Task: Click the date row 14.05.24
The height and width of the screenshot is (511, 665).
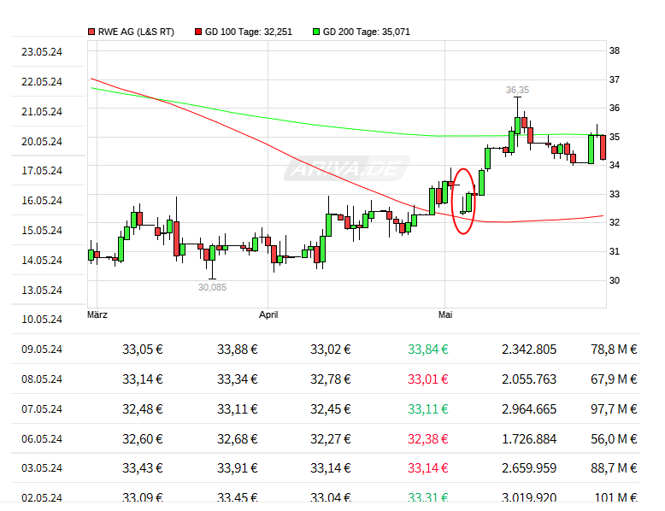Action: [42, 260]
